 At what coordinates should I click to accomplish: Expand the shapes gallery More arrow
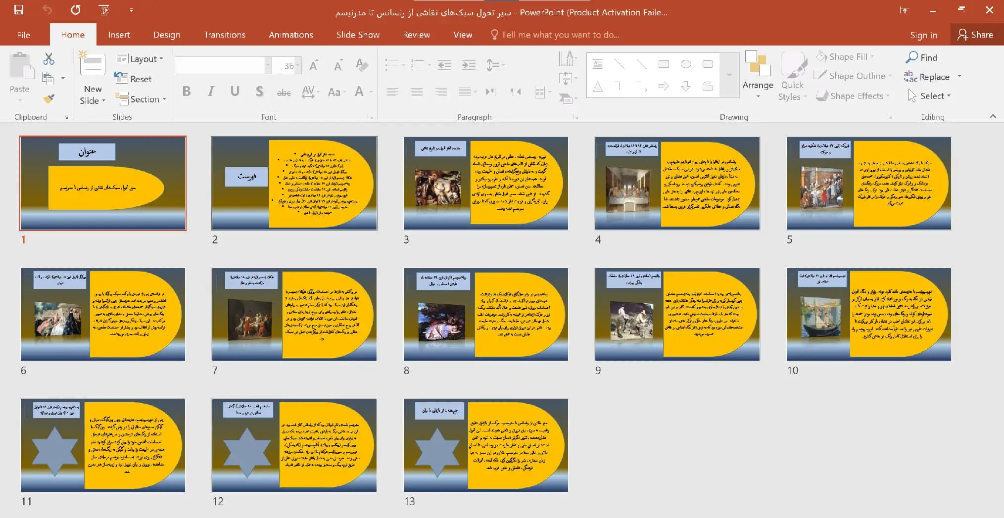(x=729, y=75)
